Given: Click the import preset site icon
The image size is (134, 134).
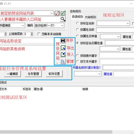Looking at the screenshot, I should point(63,55).
